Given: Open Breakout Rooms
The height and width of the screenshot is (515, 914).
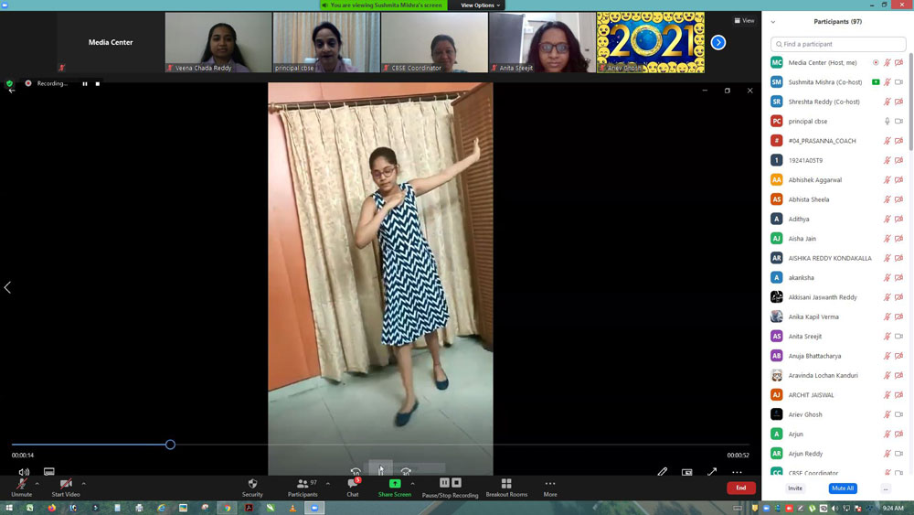Looking at the screenshot, I should [506, 487].
